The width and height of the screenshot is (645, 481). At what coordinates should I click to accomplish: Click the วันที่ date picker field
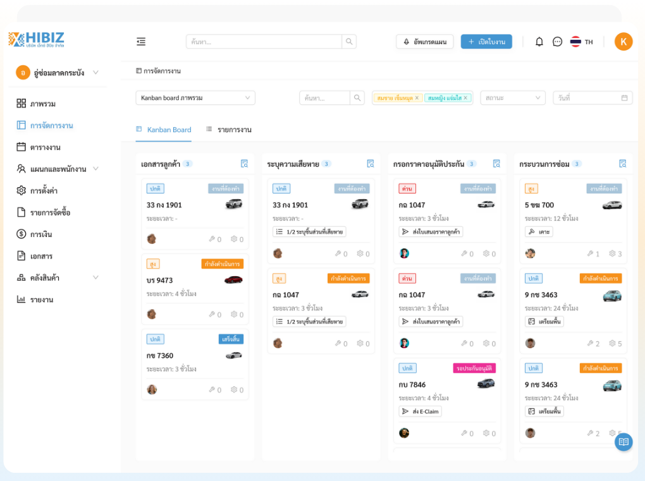tap(592, 98)
